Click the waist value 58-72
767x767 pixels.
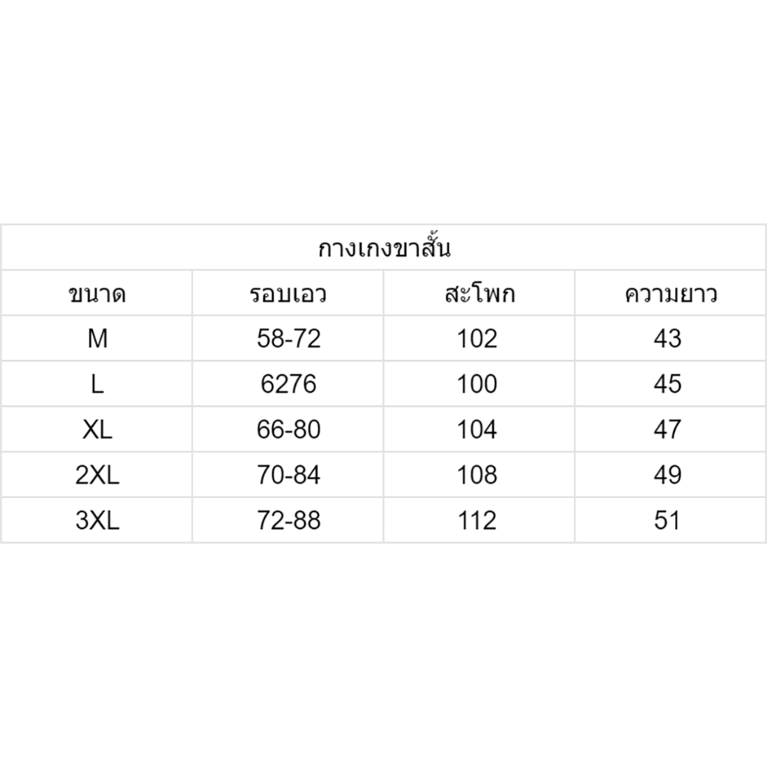(288, 339)
